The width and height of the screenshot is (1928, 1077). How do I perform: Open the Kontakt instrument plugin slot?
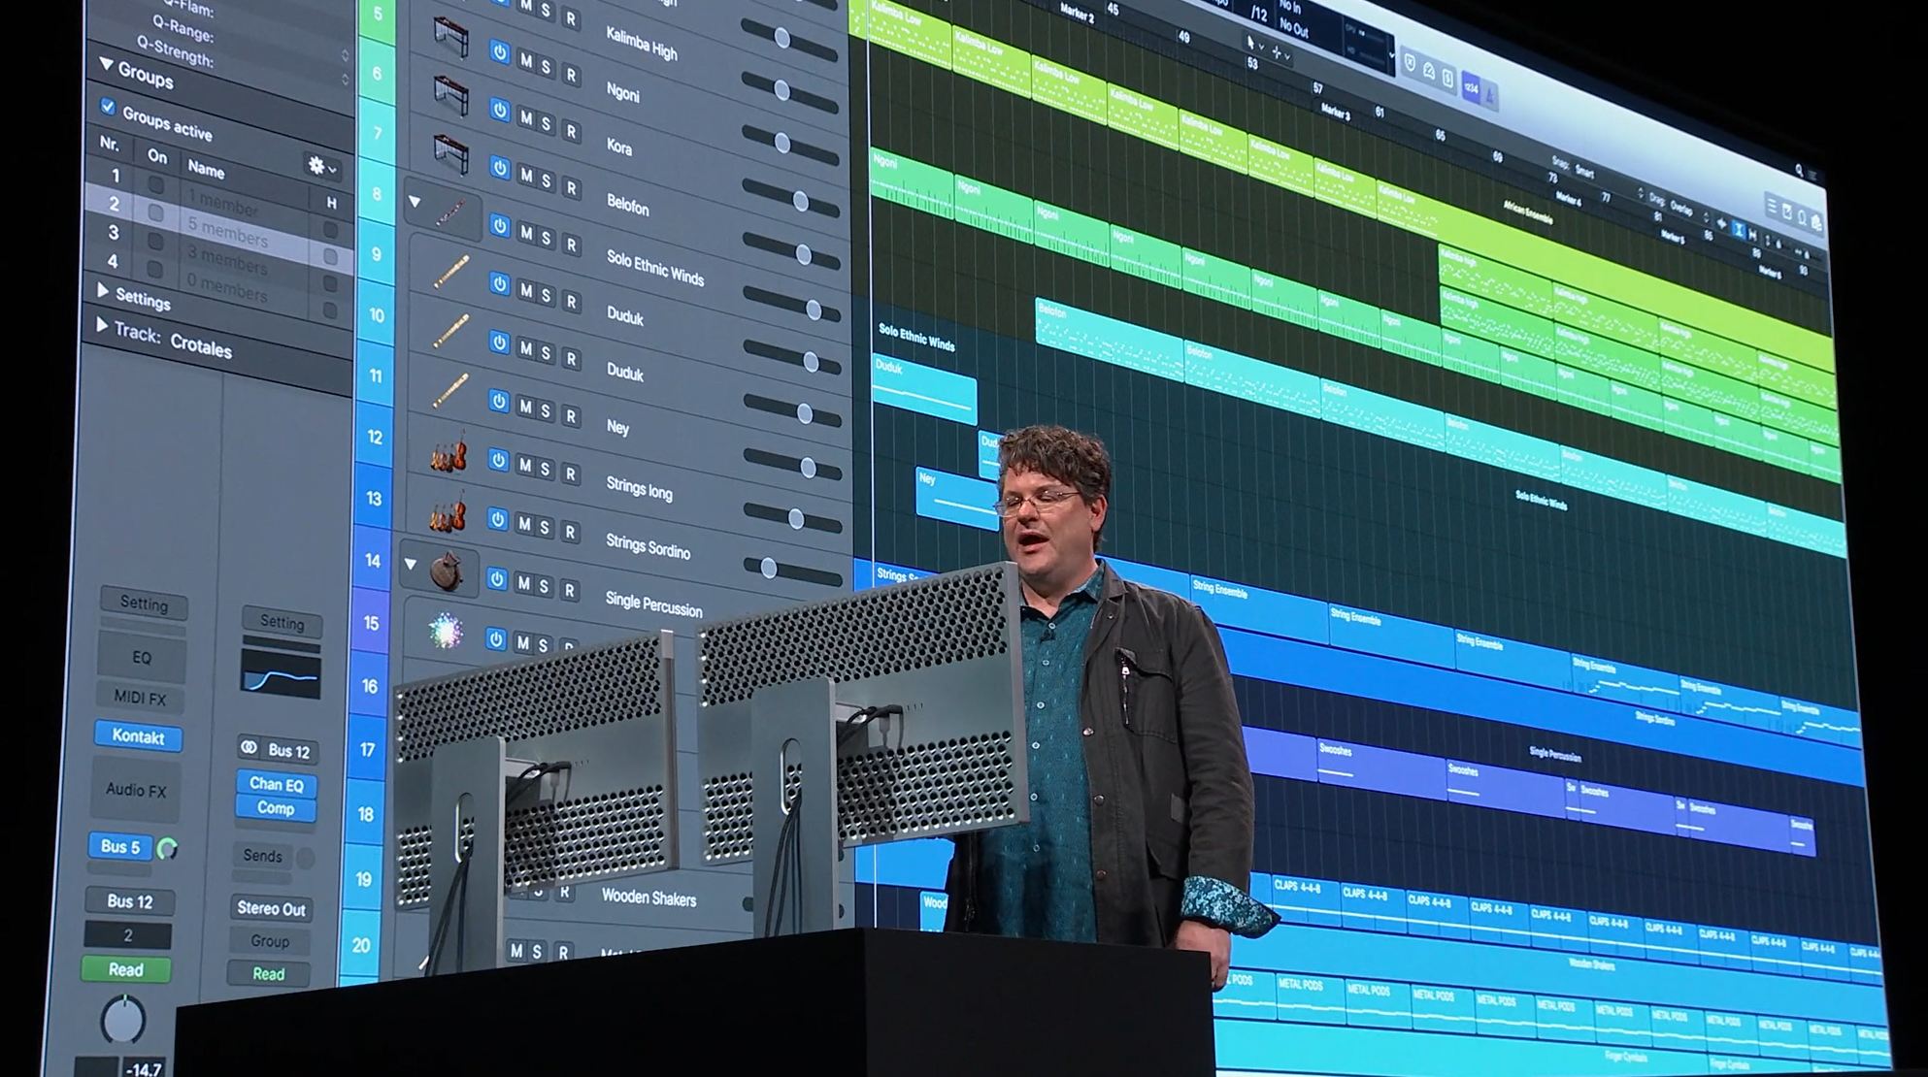point(138,736)
